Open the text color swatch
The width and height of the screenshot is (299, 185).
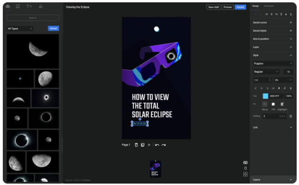[x=265, y=96]
